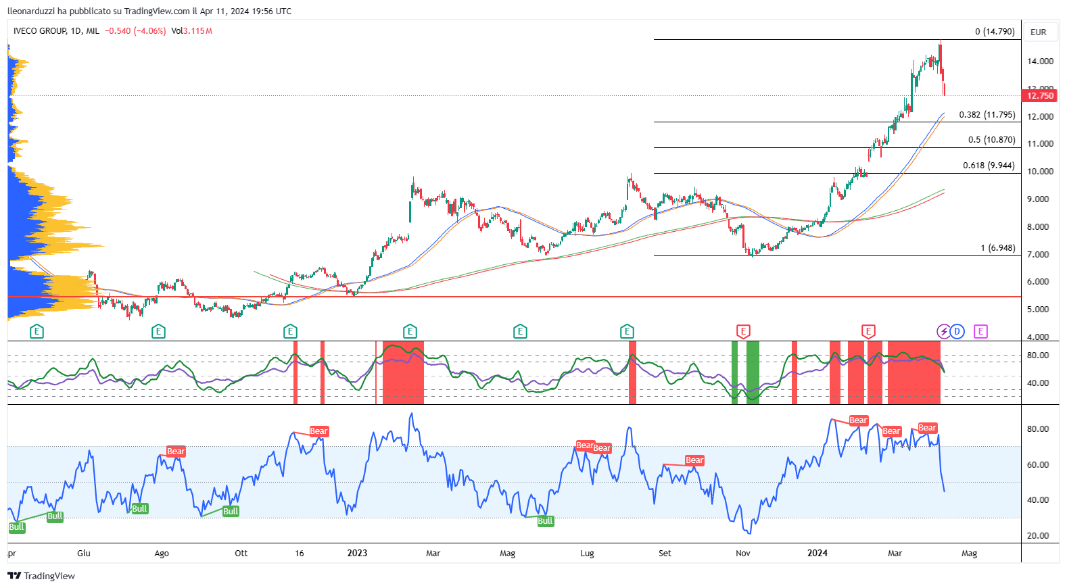
Task: Click the 80.00 label of the middle oscillator axis
Action: pos(1038,356)
